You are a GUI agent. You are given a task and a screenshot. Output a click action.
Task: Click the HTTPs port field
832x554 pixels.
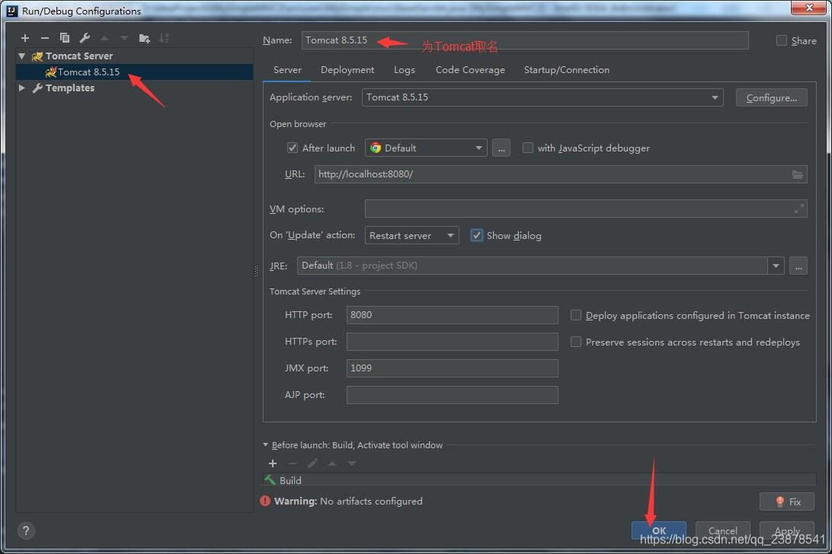tap(452, 342)
